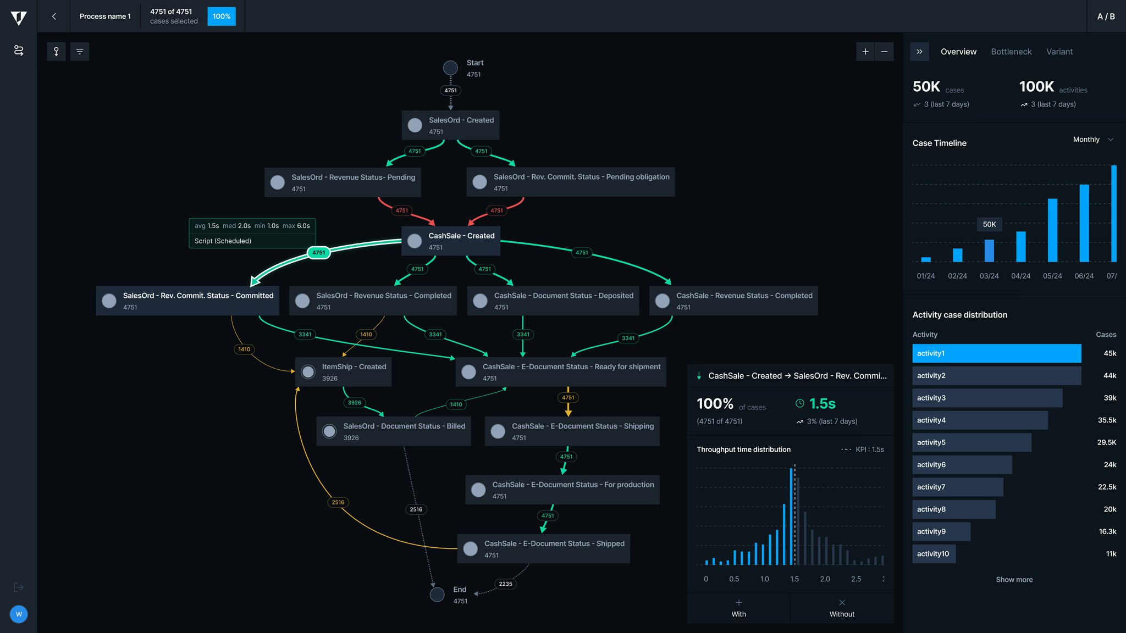Select the CashSale - Created node in the process map
Viewport: 1126px width, 633px height.
click(x=451, y=241)
